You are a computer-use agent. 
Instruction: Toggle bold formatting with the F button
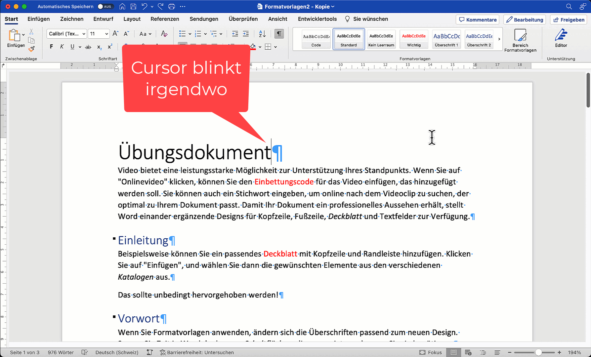click(51, 47)
